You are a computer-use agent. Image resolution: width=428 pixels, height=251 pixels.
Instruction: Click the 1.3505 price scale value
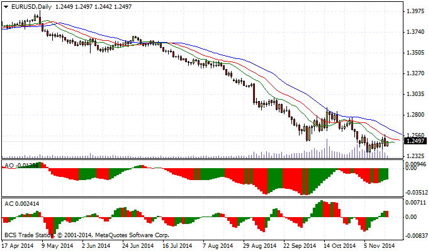tap(415, 53)
